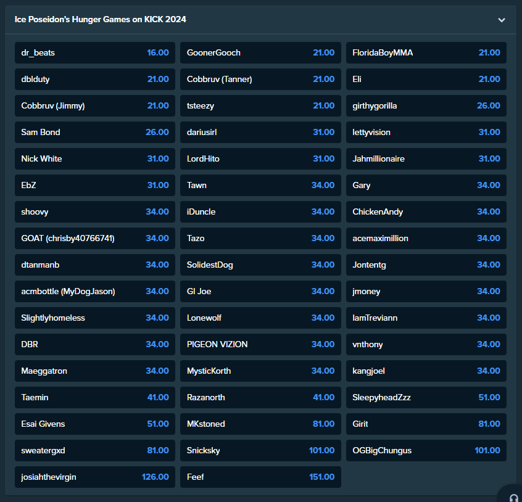Choose Jahmillionaire odds button

(x=426, y=158)
